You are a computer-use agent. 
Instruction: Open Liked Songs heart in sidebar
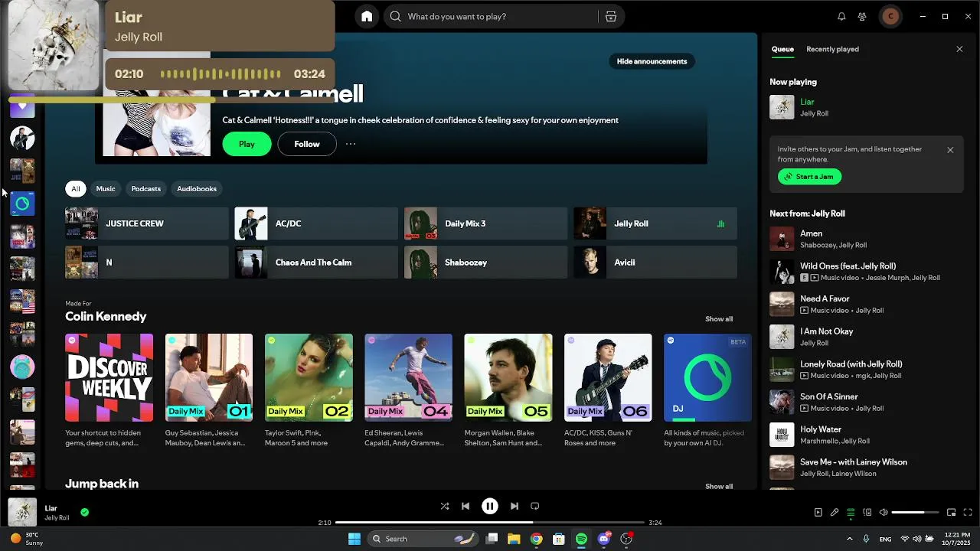[x=22, y=106]
